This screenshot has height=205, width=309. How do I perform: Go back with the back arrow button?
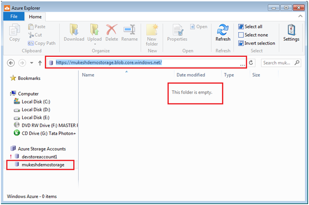(x=11, y=63)
